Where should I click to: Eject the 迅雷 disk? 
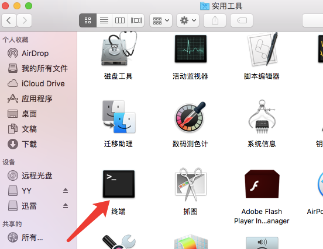[x=66, y=206]
